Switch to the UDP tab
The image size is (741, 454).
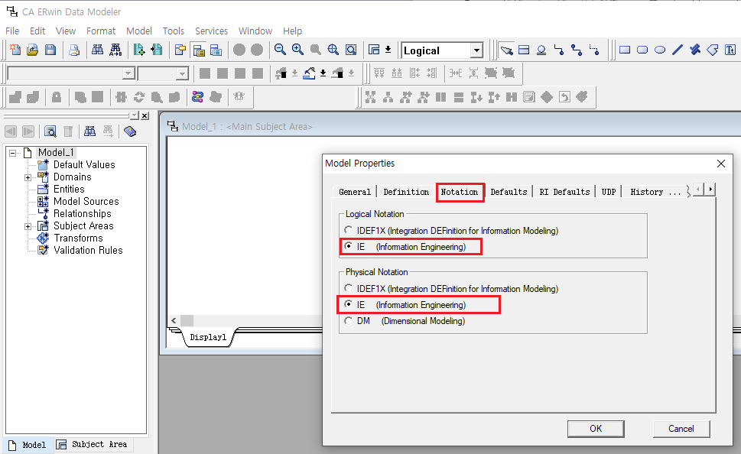click(x=609, y=192)
